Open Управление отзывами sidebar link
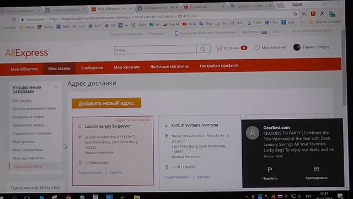This screenshot has width=353, height=199. click(32, 133)
